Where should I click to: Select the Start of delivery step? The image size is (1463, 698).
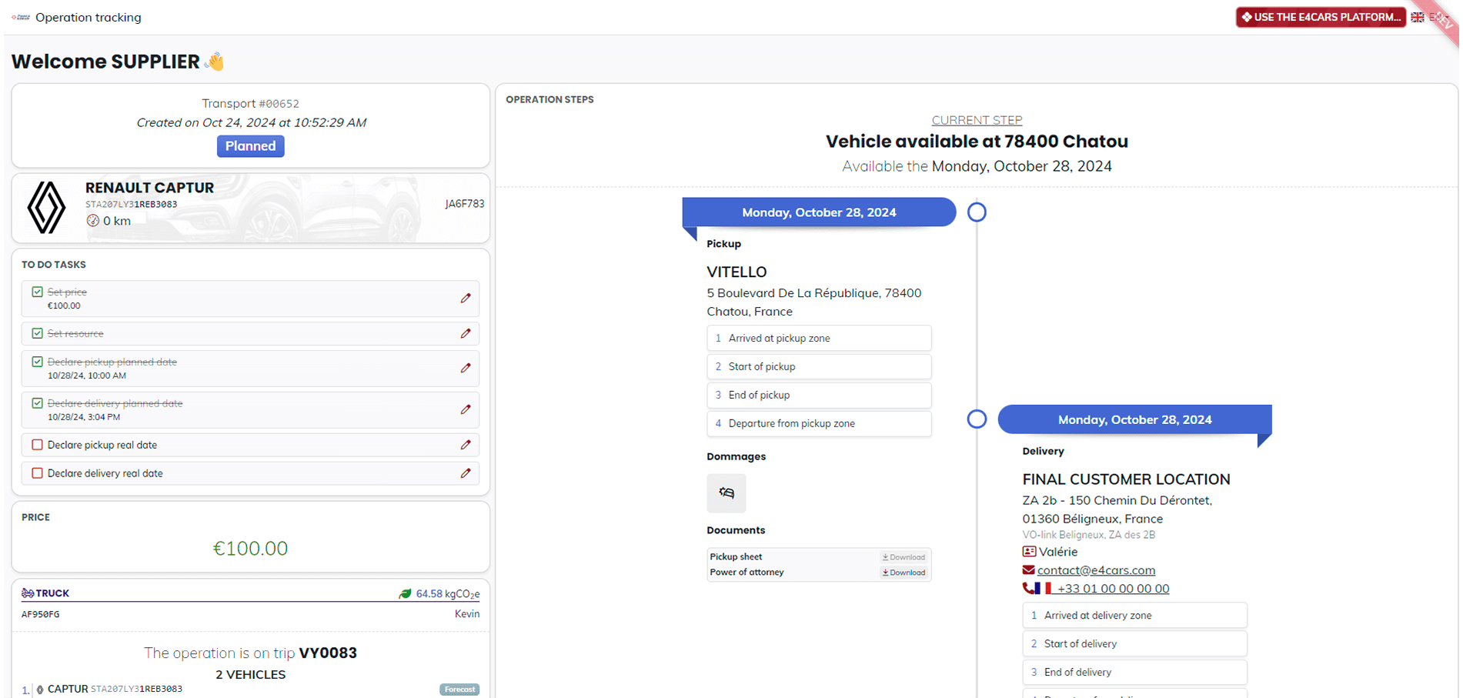click(1134, 643)
